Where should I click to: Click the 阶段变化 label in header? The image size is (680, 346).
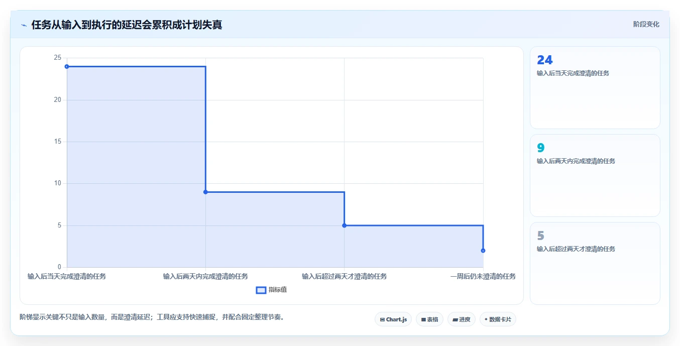[646, 24]
